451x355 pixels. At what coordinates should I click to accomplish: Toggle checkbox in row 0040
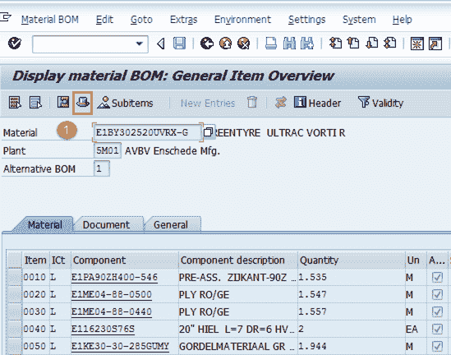(x=437, y=329)
